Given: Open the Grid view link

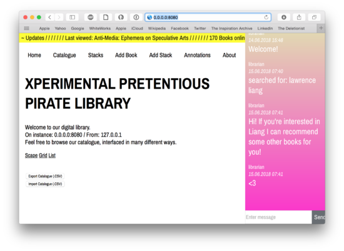Looking at the screenshot, I should (43, 155).
